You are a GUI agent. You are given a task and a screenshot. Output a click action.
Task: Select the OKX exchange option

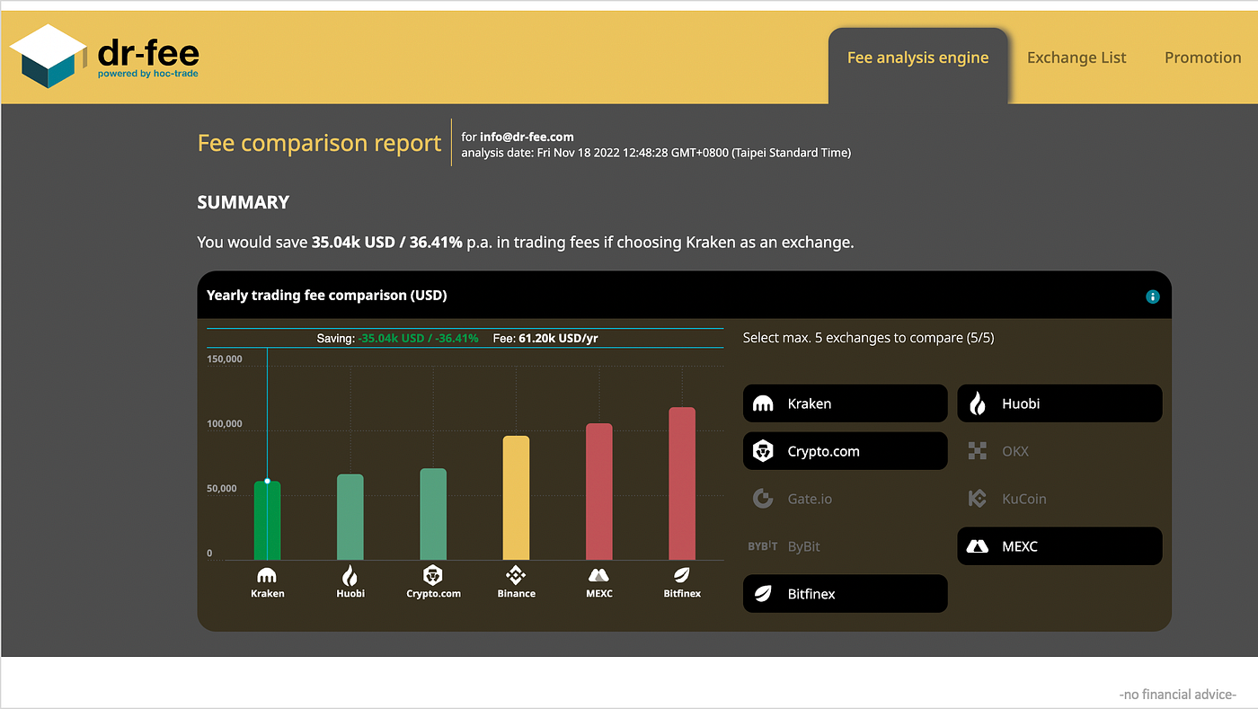click(x=1059, y=451)
